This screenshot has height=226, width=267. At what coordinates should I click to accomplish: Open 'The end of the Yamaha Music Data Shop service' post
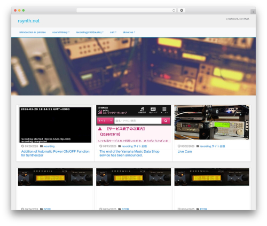[129, 153]
